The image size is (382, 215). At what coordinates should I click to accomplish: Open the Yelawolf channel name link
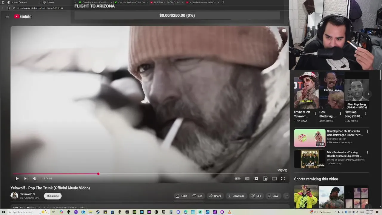[x=26, y=194]
